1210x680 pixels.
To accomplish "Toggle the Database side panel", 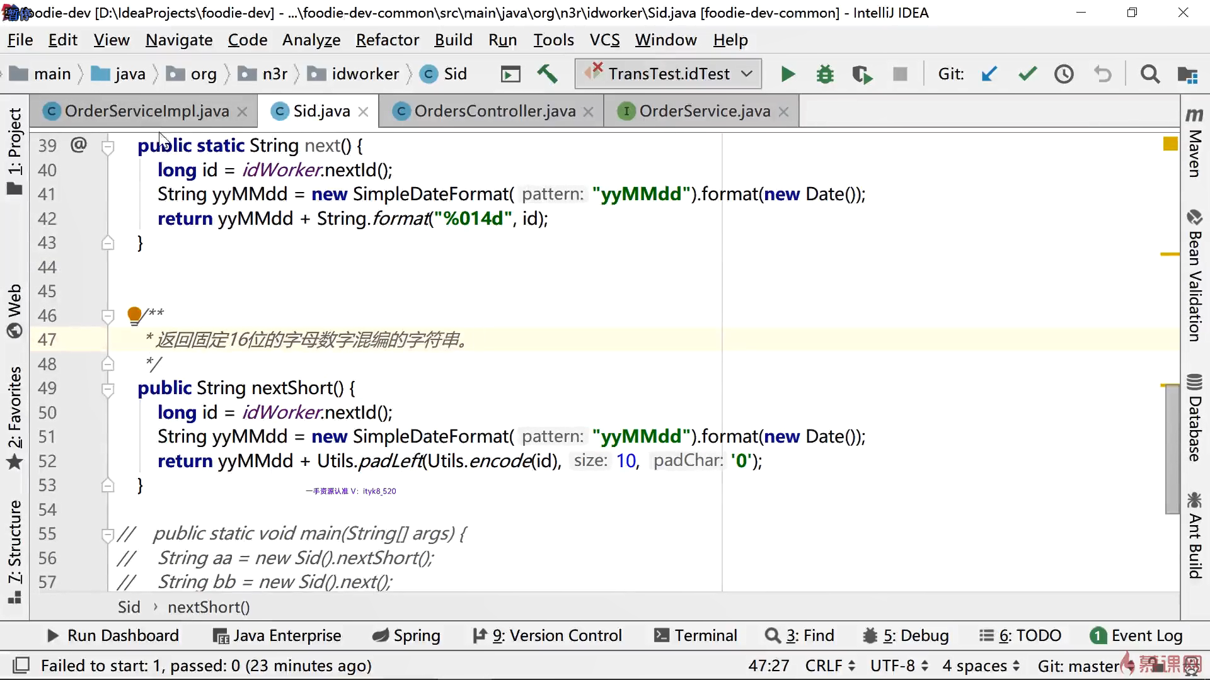I will [x=1194, y=419].
